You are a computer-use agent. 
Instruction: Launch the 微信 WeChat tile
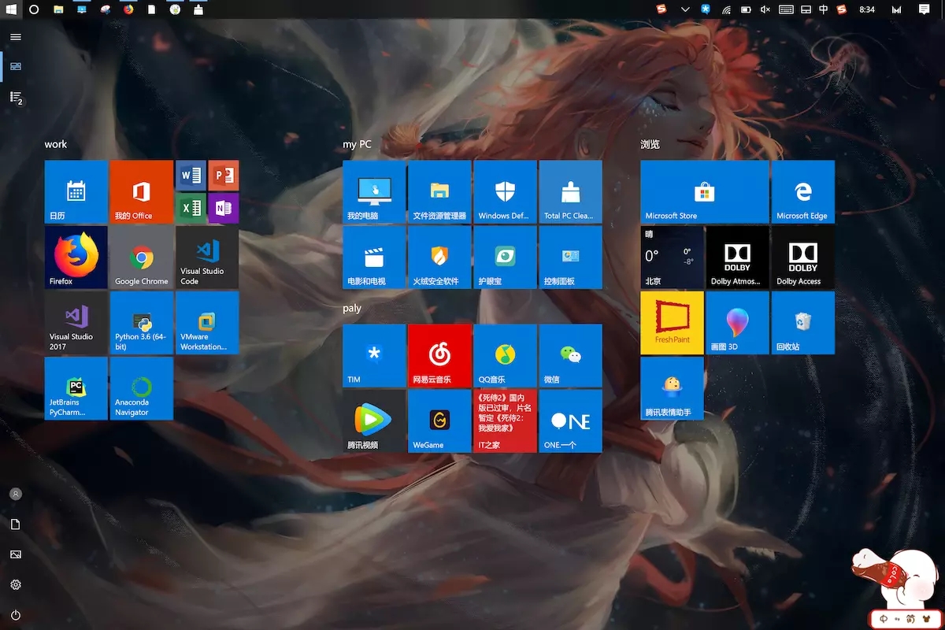point(571,356)
